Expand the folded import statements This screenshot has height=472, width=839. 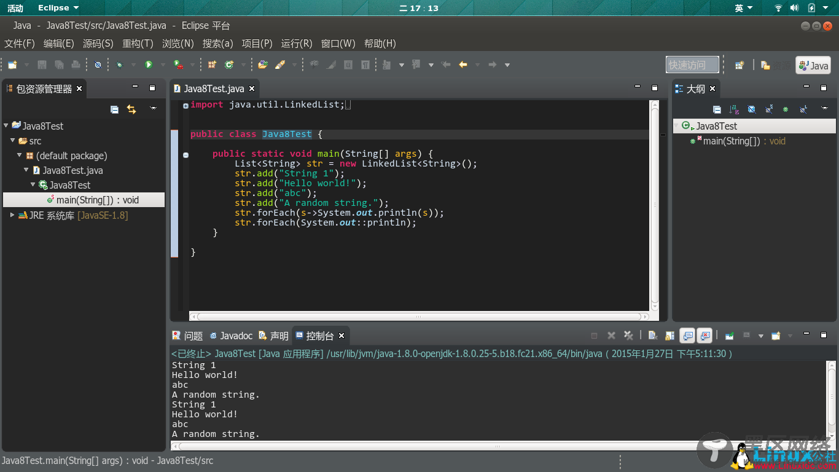[185, 106]
